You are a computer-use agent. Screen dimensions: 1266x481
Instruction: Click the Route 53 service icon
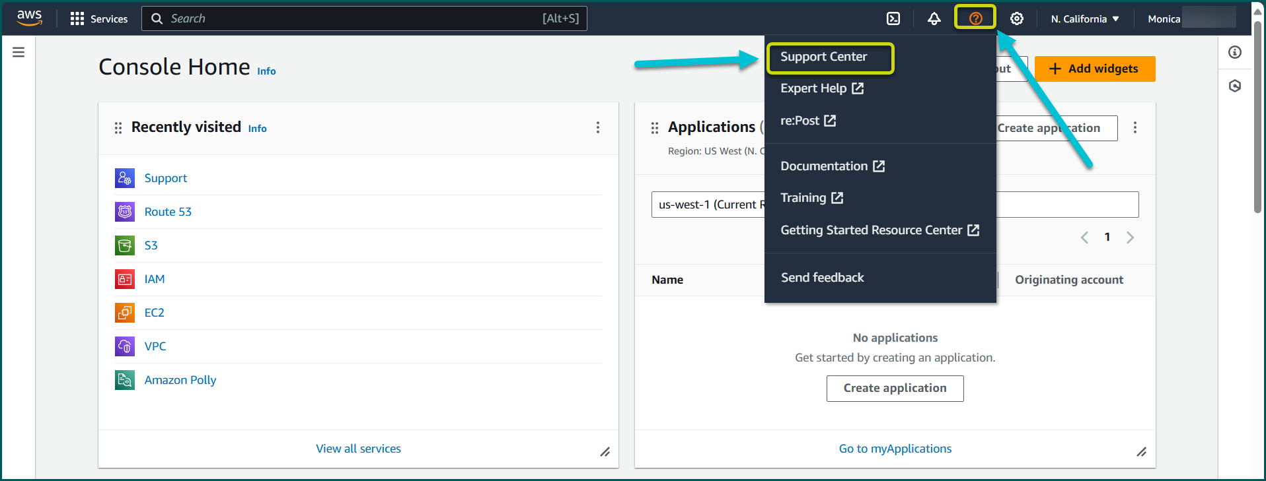click(x=125, y=212)
